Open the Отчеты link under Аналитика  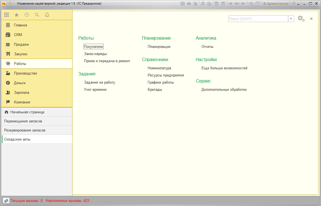pos(207,46)
